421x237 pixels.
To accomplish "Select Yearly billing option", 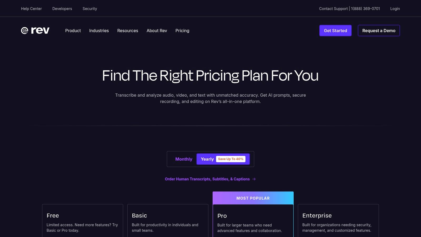I will [x=207, y=159].
